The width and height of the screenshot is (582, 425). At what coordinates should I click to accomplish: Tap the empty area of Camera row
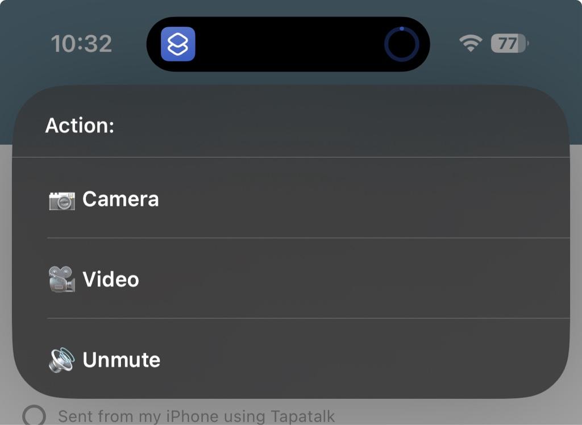[364, 198]
